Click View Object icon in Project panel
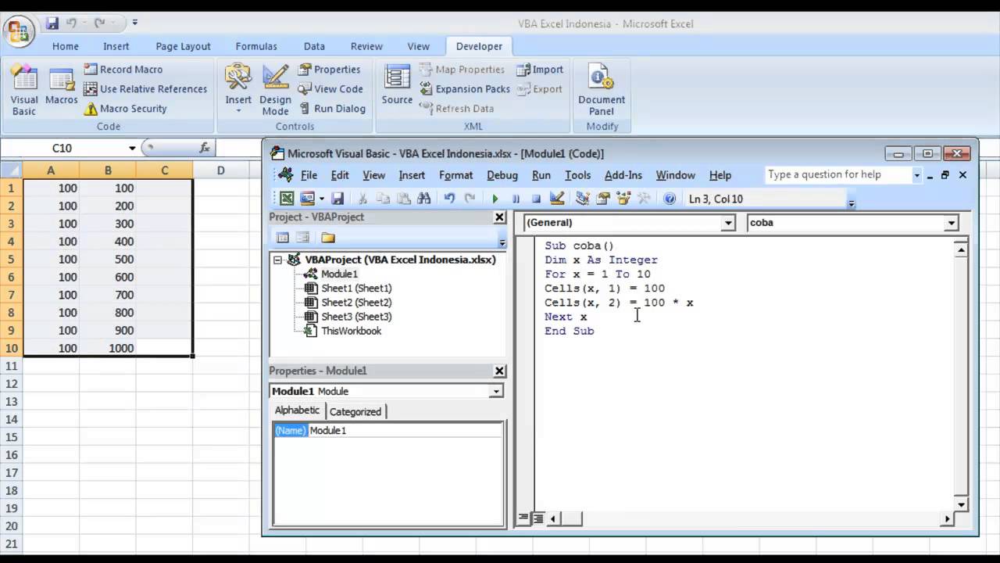This screenshot has width=1000, height=563. click(x=303, y=238)
